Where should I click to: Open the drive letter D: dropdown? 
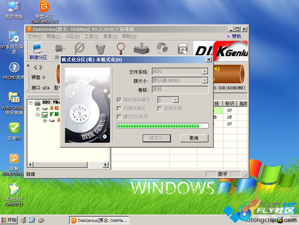[175, 100]
